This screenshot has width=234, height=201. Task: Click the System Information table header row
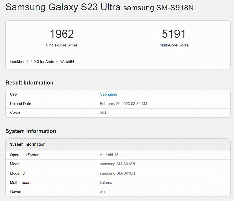tap(28, 144)
